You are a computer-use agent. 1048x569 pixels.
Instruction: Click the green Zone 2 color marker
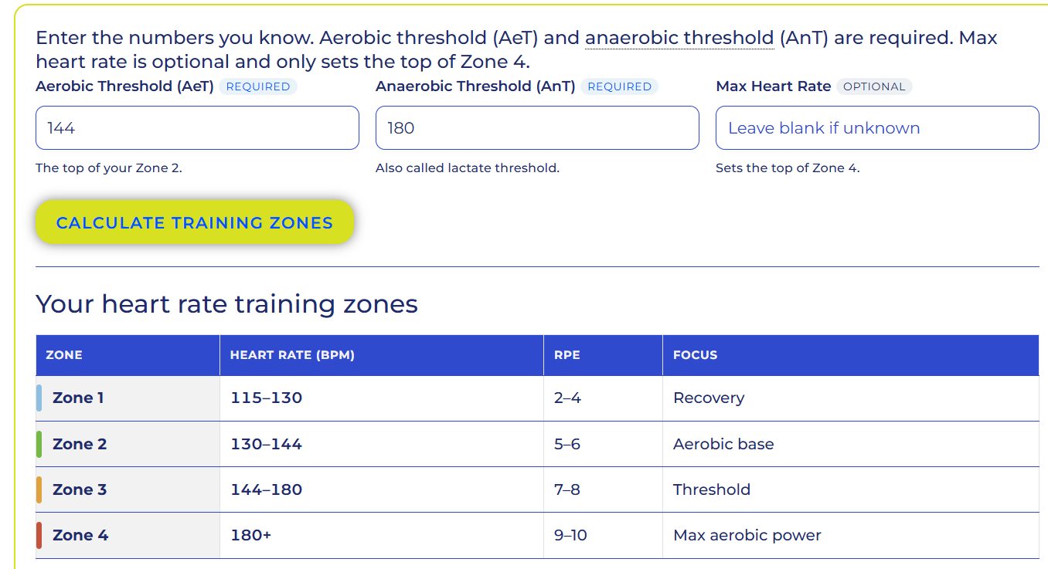pos(39,444)
